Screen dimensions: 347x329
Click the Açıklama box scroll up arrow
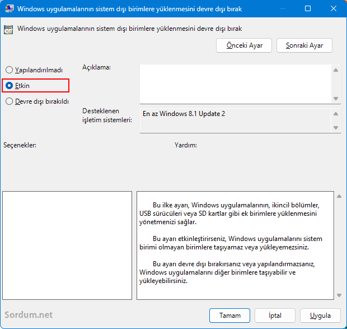coord(336,70)
